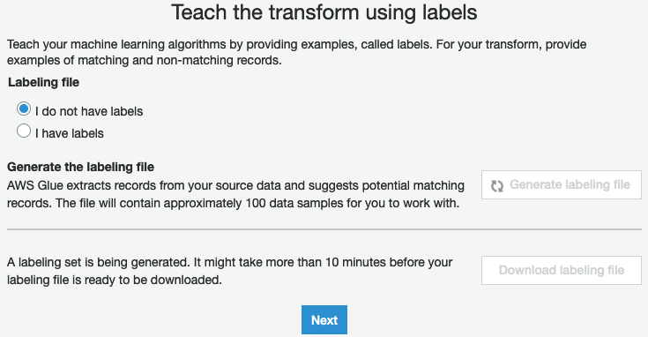Viewport: 648px width, 337px height.
Task: Click the "matching and non-matching records" text line
Action: [145, 60]
